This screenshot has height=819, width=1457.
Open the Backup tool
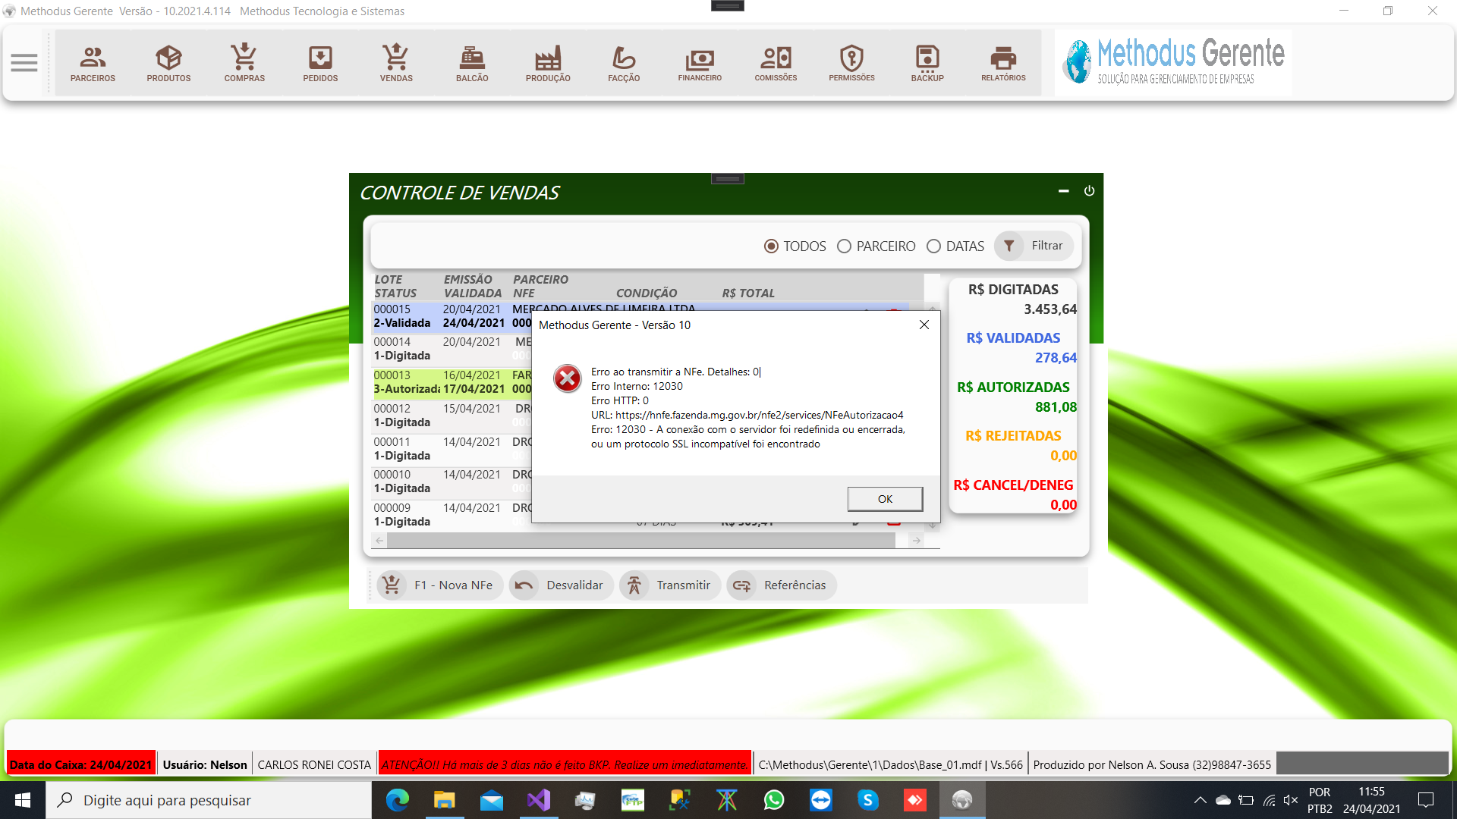pyautogui.click(x=927, y=64)
